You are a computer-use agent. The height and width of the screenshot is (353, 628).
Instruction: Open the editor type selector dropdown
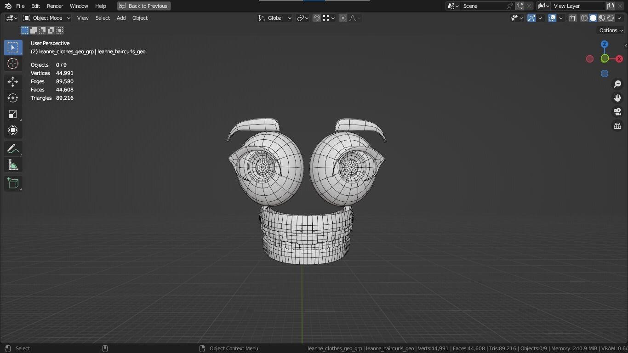point(11,18)
